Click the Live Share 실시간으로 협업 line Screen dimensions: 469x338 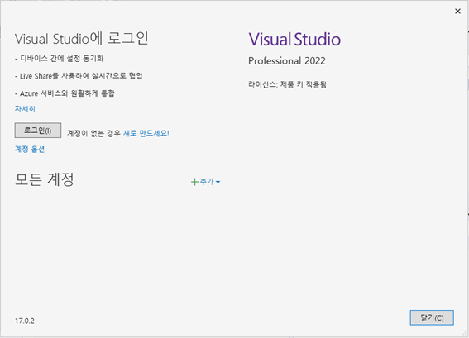pos(79,76)
